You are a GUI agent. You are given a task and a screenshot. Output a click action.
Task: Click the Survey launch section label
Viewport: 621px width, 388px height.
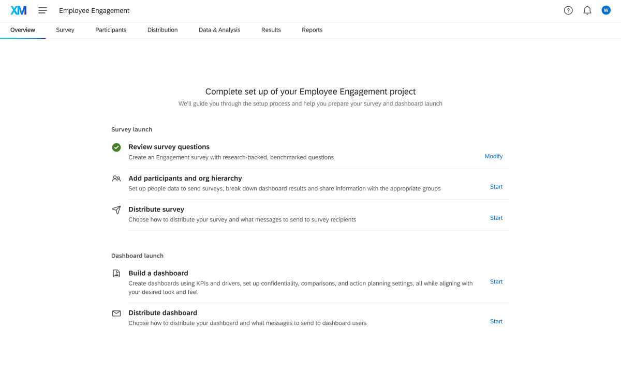(132, 129)
